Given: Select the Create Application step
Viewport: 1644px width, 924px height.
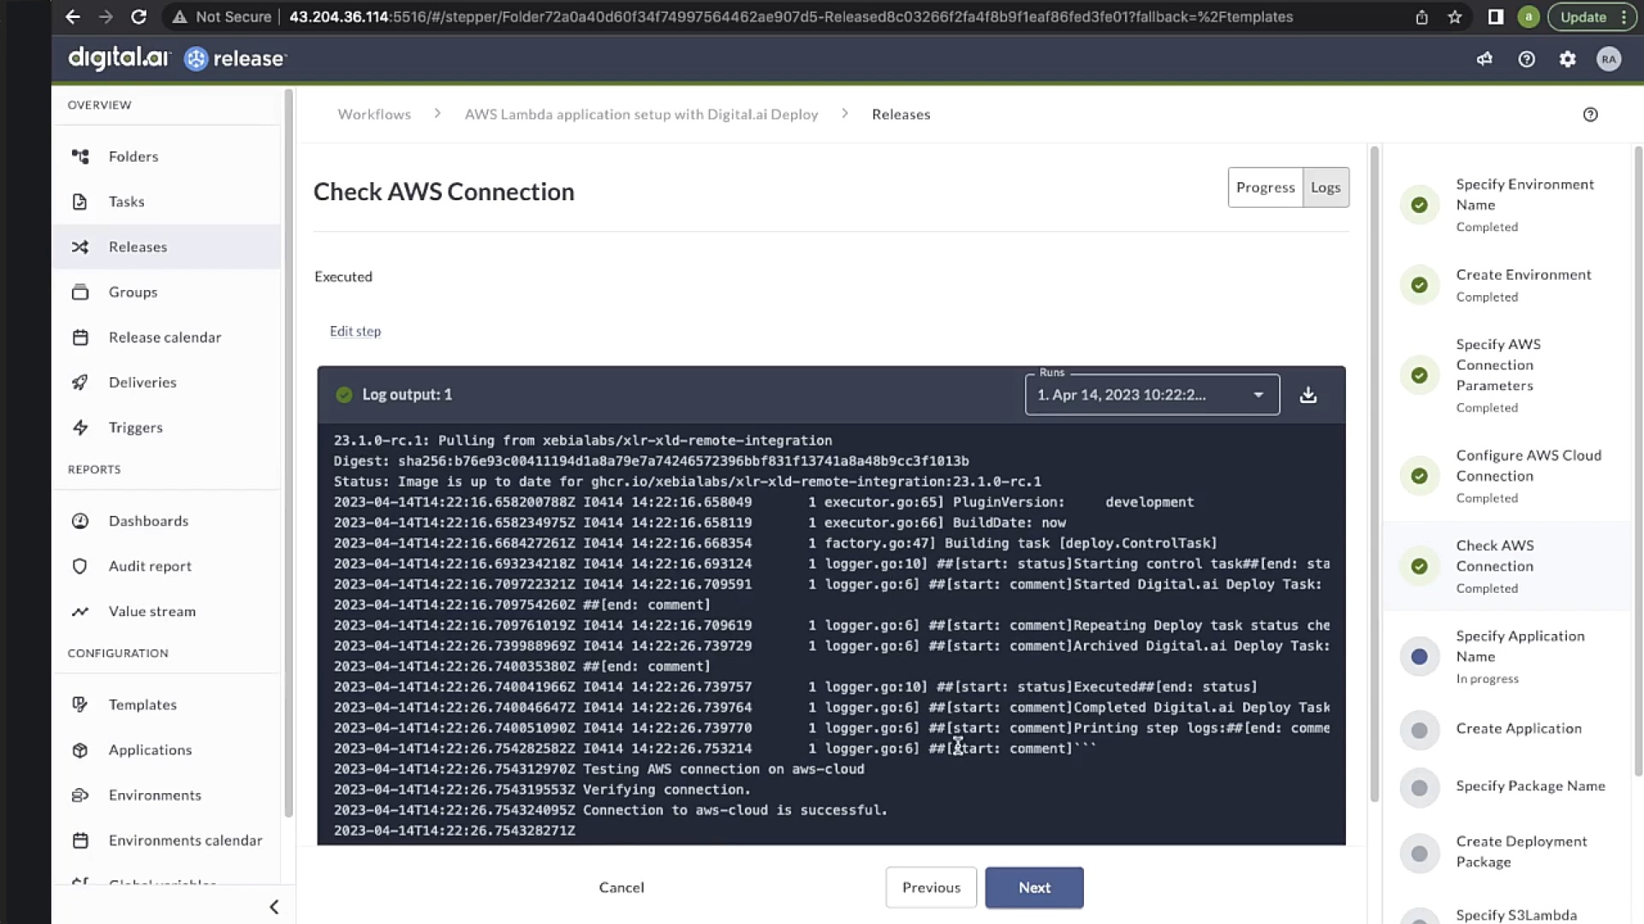Looking at the screenshot, I should [1518, 729].
